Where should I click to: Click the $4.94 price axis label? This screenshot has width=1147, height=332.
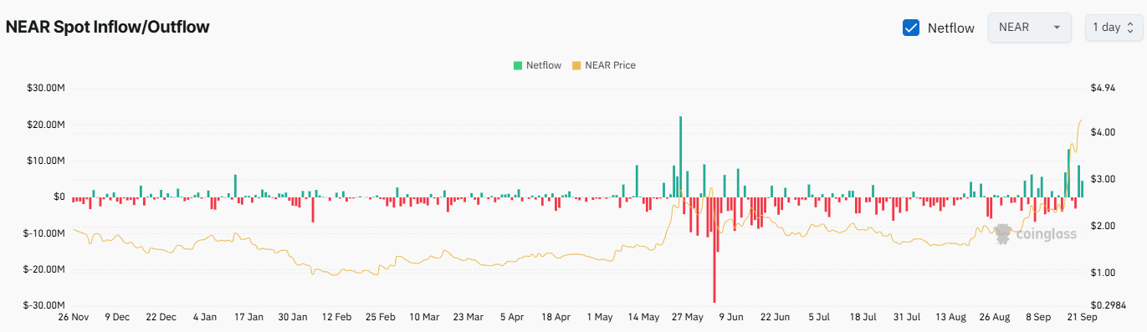(x=1103, y=88)
